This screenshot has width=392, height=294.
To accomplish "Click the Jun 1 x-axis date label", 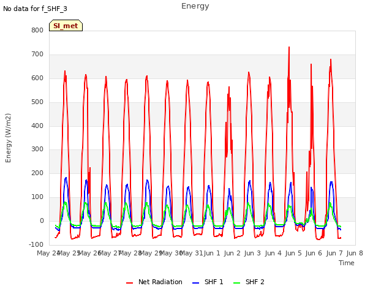I will pyautogui.click(x=212, y=253).
